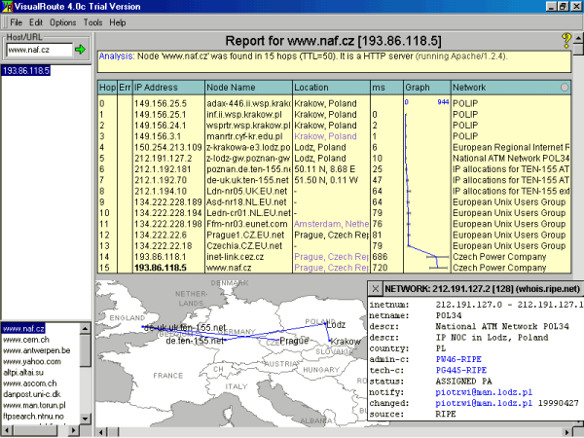Click IP address 149.156.25.5
Viewport: 584px width, 438px height.
pyautogui.click(x=161, y=103)
